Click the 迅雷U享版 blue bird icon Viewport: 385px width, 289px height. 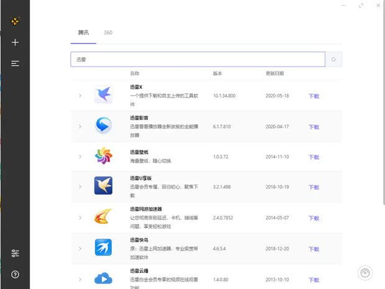[x=103, y=186]
